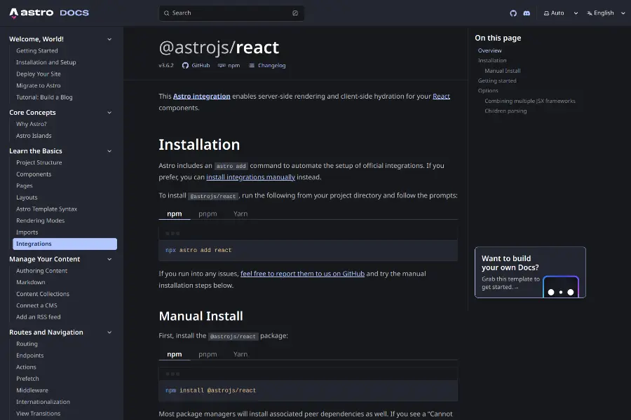Click the Want to build your own Docs banner
Viewport: 631px width, 420px height.
pos(530,272)
